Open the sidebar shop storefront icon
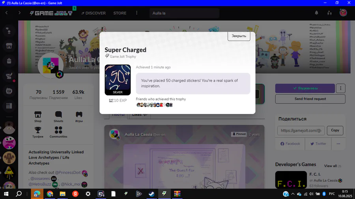This screenshot has width=355, height=199. point(9,46)
